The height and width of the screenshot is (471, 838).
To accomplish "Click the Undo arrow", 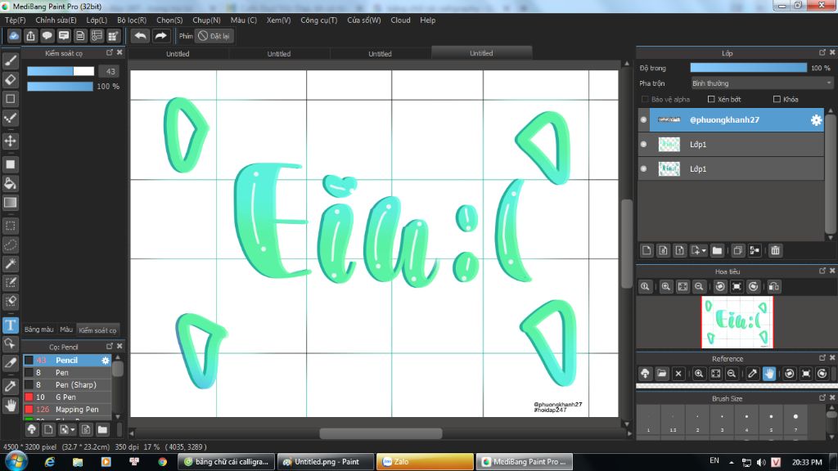I will point(141,36).
